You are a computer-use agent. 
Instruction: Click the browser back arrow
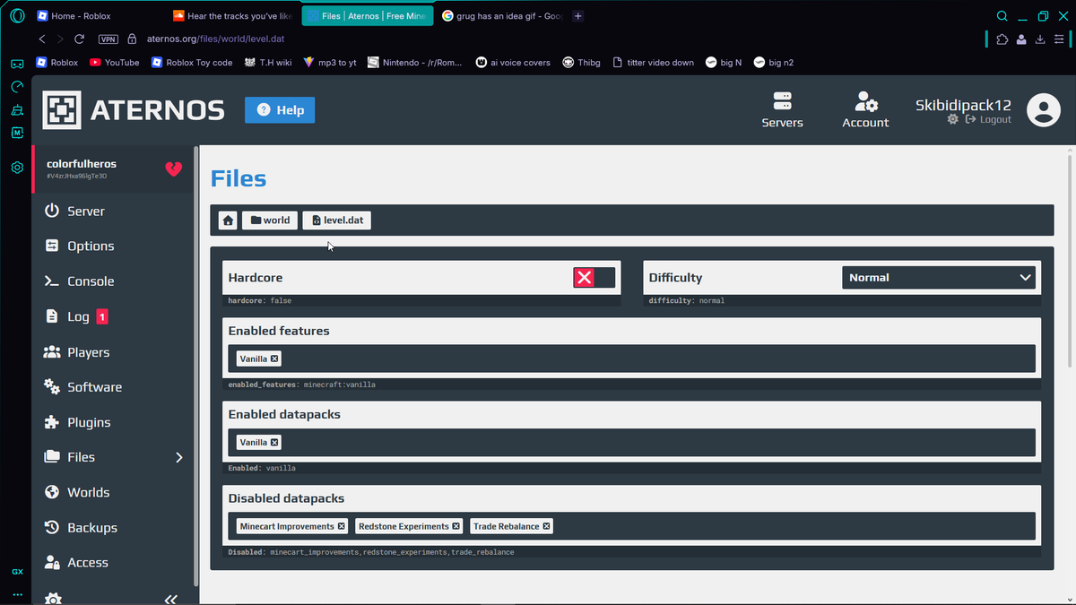42,39
